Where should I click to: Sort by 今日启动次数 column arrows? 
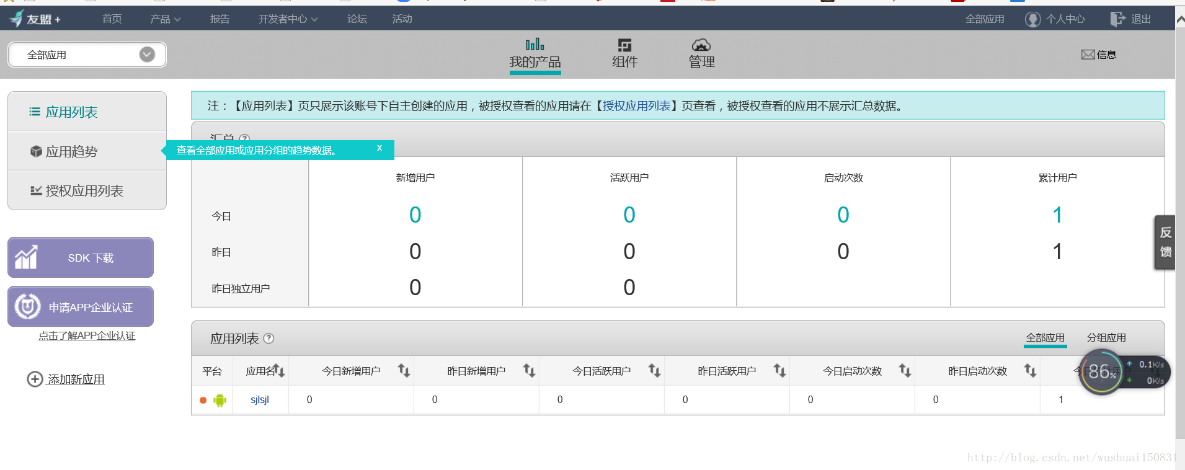(x=905, y=371)
